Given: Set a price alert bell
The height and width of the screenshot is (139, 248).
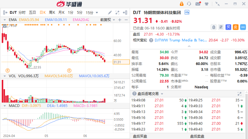Looking at the screenshot, I should click(214, 27).
